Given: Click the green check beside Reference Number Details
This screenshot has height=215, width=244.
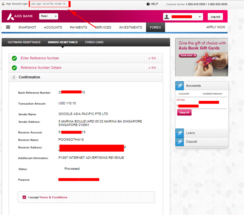Looking at the screenshot, I should click(x=14, y=68).
